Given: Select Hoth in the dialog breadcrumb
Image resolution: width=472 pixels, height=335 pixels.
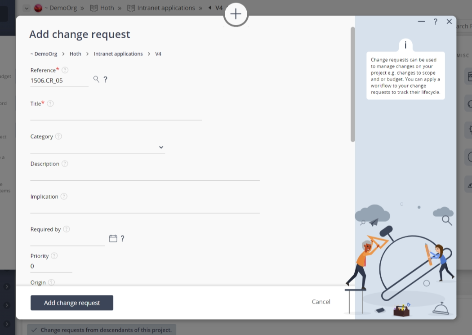Looking at the screenshot, I should point(76,54).
